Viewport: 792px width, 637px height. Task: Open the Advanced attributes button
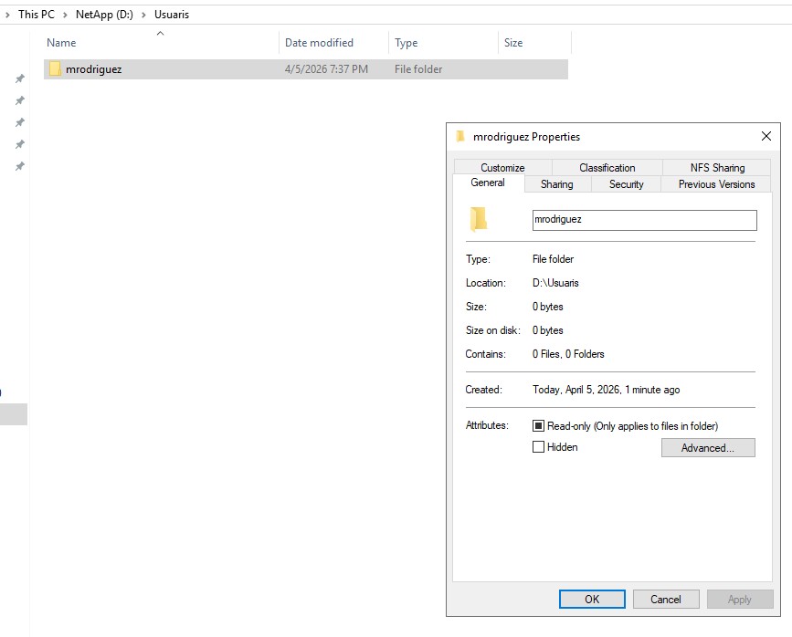tap(707, 448)
